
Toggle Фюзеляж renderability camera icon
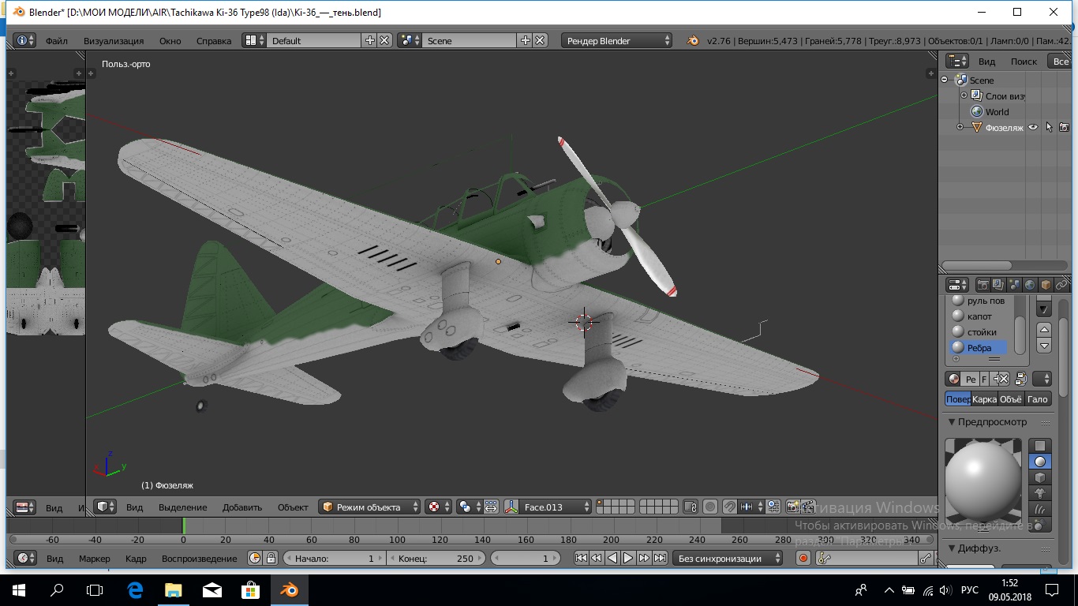[x=1064, y=127]
